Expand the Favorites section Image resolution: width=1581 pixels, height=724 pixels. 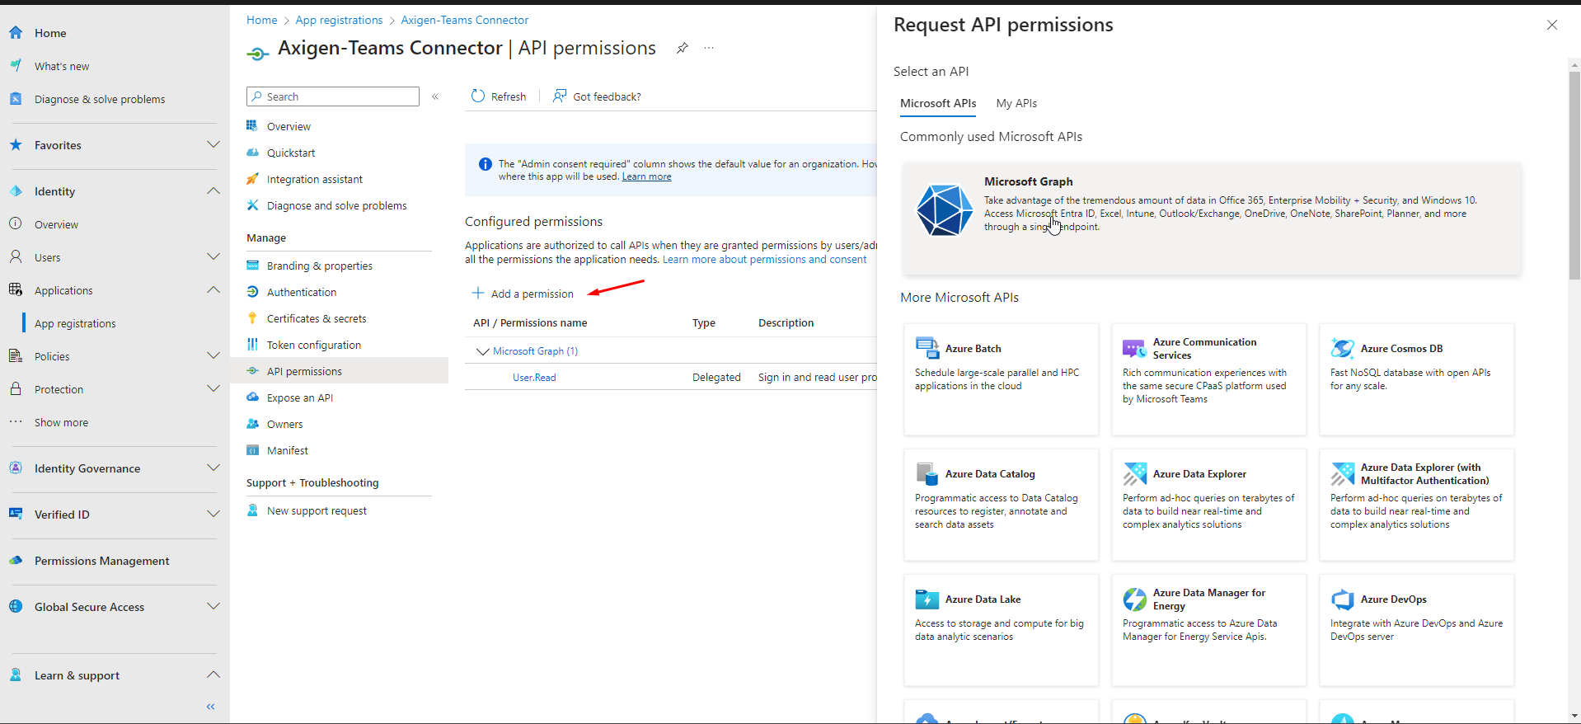point(213,145)
